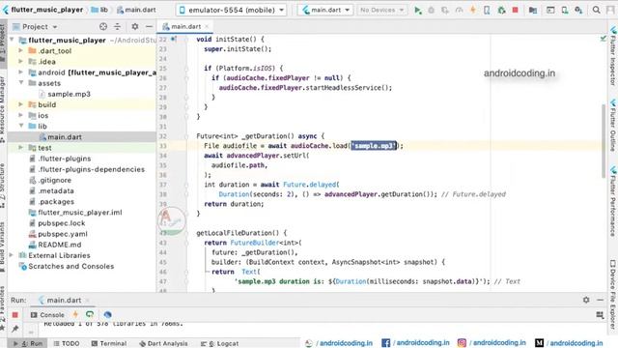The height and width of the screenshot is (348, 618).
Task: Collapse the lib folder
Action: point(21,126)
